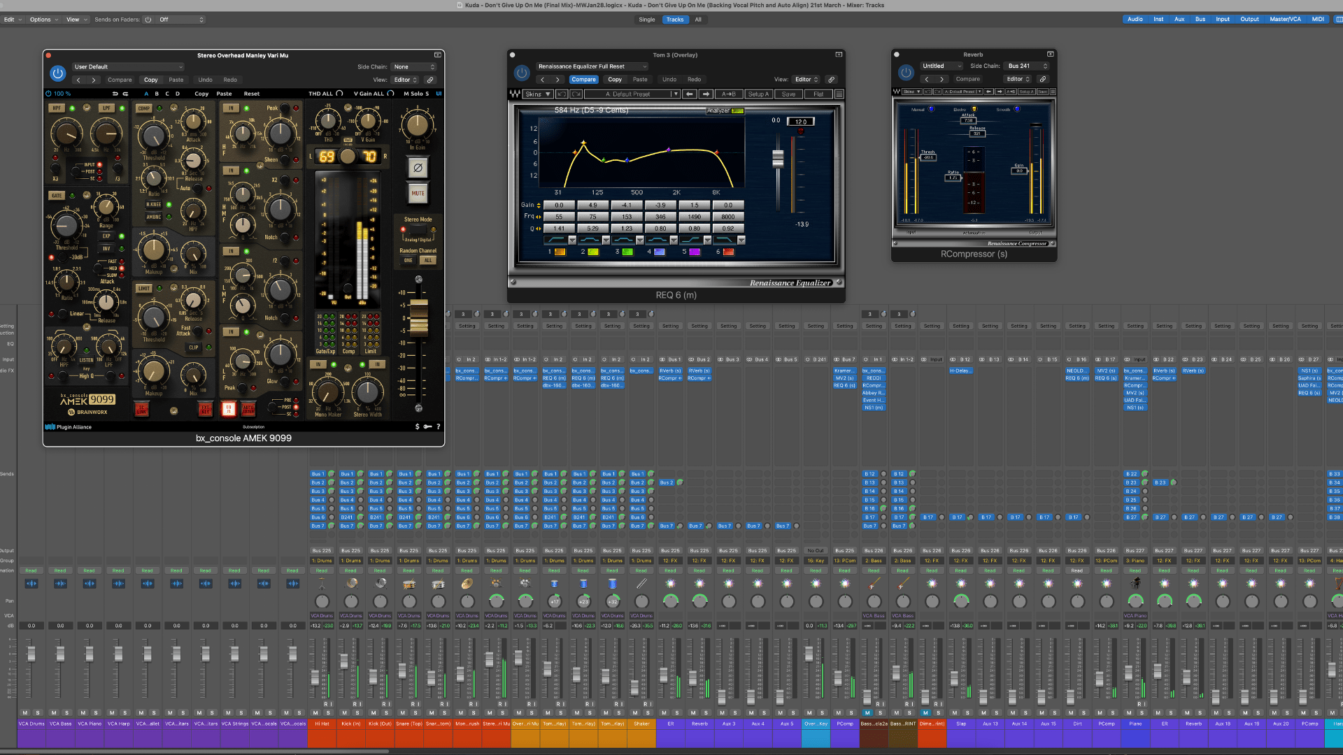Open View Editor dropdown in Stereo Overhead plugin

(x=406, y=80)
